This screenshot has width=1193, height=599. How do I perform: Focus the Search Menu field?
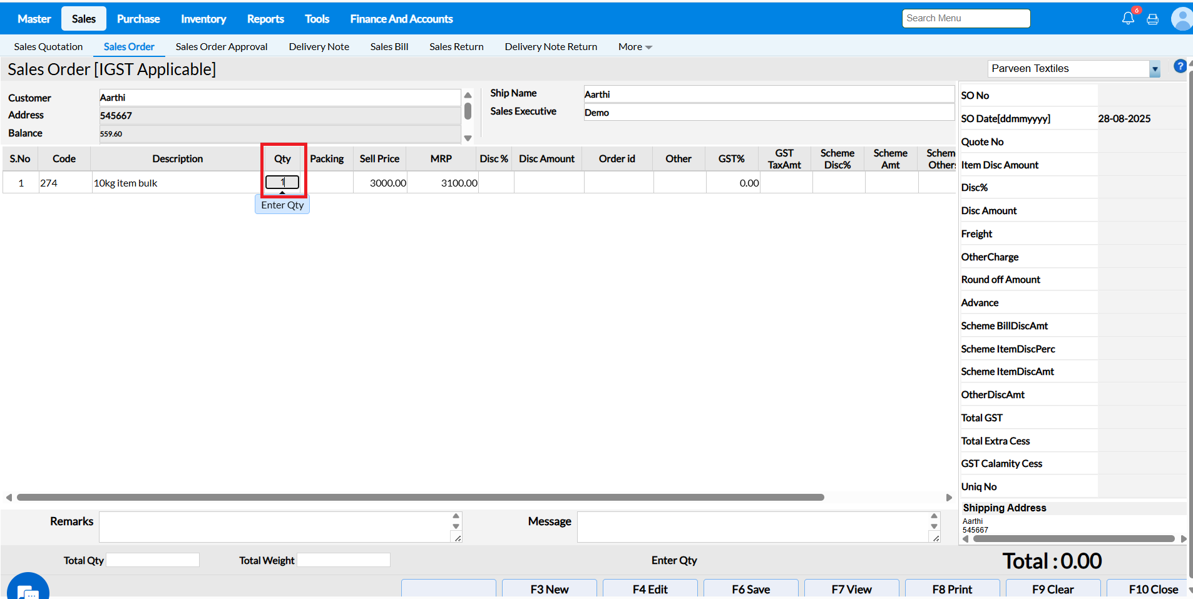[966, 18]
